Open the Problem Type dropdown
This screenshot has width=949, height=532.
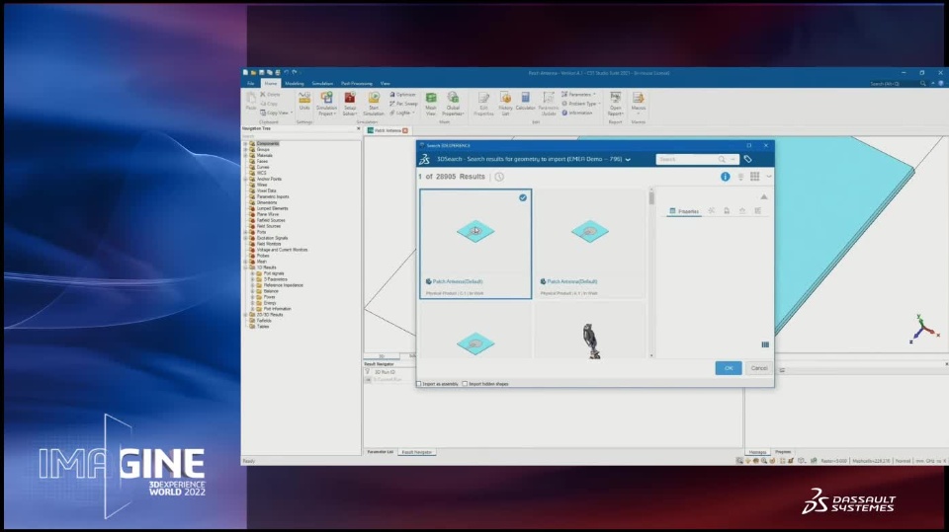click(581, 104)
